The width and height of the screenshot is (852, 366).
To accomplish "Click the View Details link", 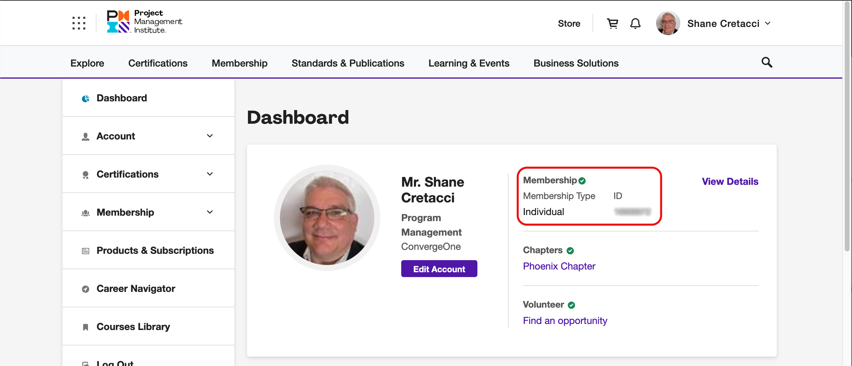I will [730, 181].
